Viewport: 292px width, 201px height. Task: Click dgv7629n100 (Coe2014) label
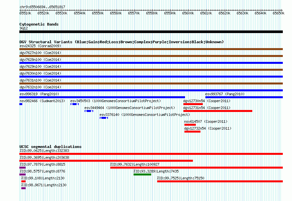click(x=40, y=66)
